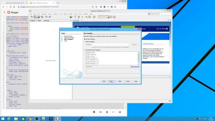
Task: Click the Open Project icon in NetBeans toolbar
Action: tap(39, 17)
